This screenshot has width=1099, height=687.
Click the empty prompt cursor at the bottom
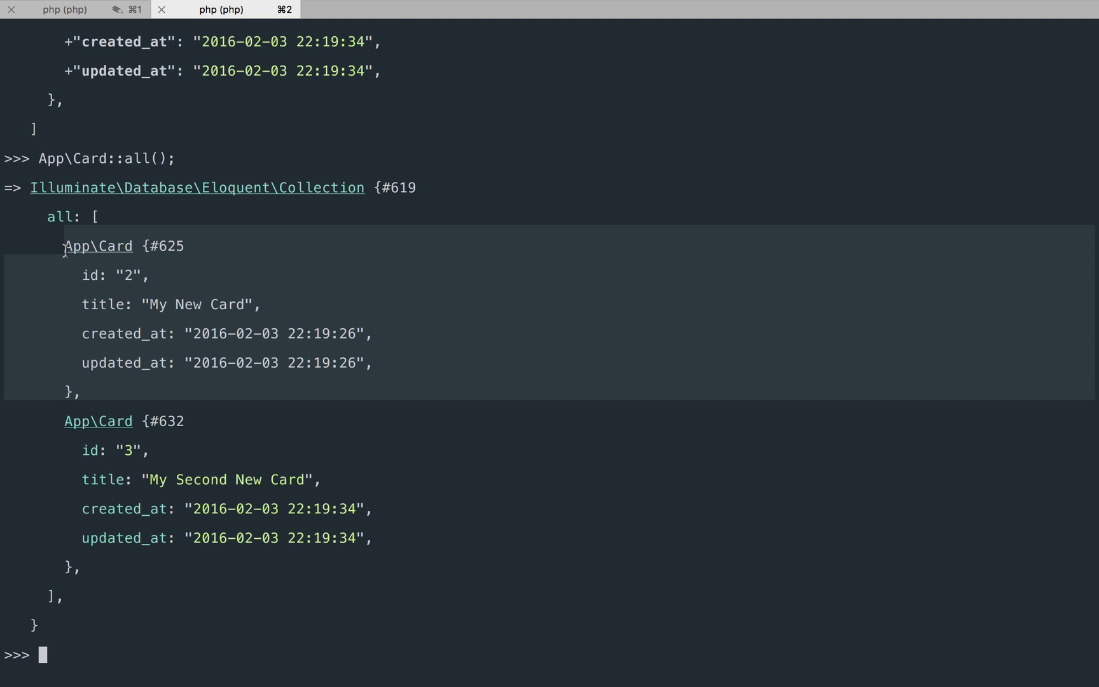tap(43, 655)
